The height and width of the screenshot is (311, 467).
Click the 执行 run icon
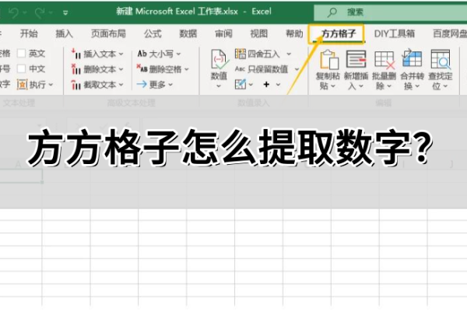point(22,85)
